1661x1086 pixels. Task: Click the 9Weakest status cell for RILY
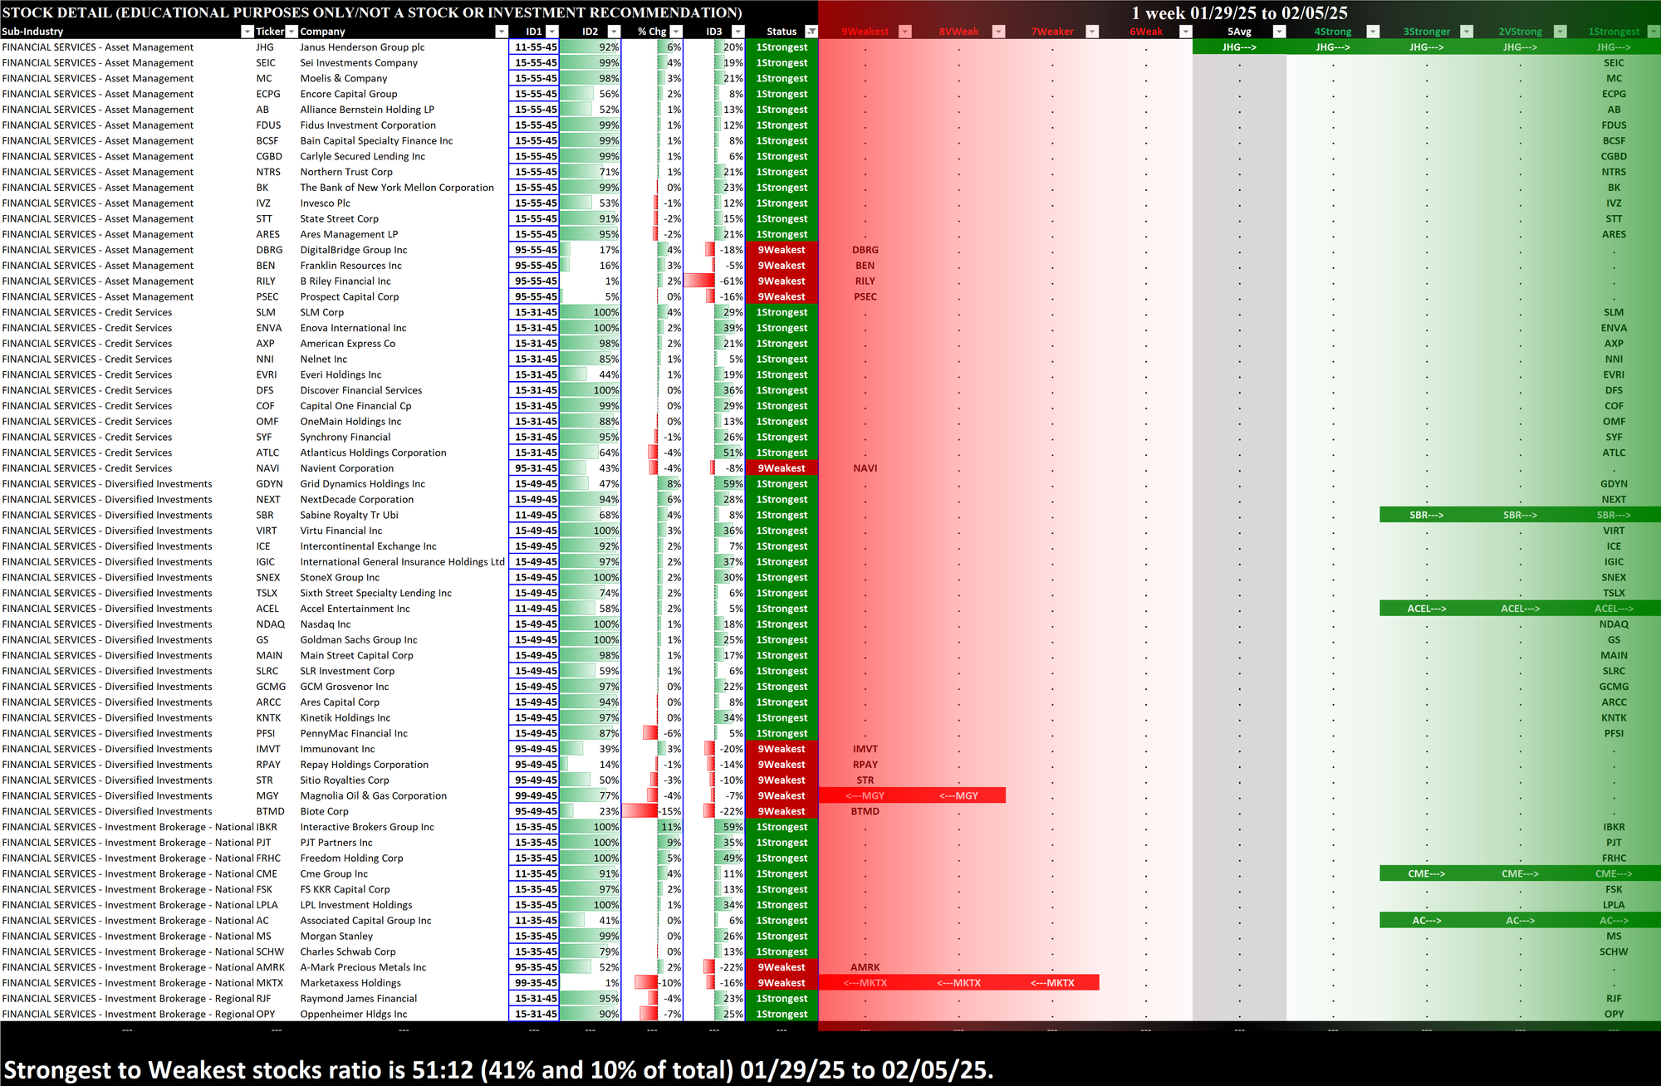(782, 281)
